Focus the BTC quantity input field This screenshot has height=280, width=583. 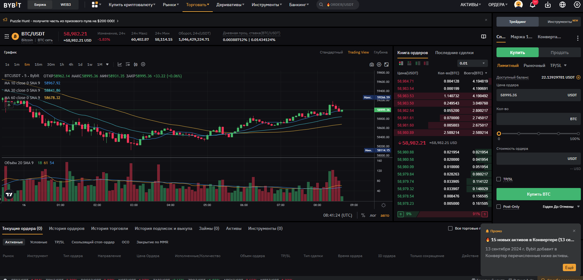(x=538, y=119)
